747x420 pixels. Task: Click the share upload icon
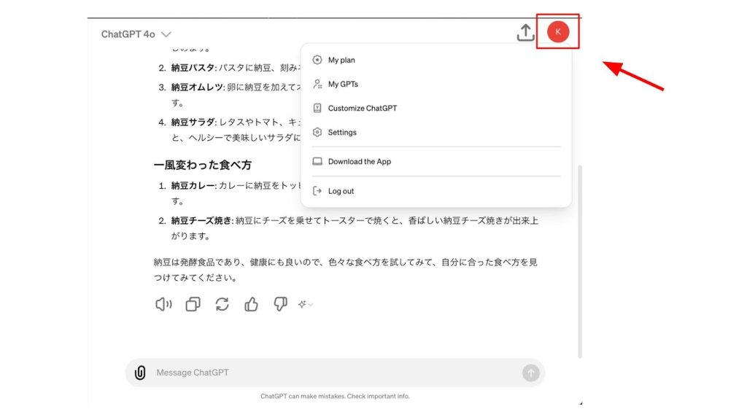pos(525,33)
